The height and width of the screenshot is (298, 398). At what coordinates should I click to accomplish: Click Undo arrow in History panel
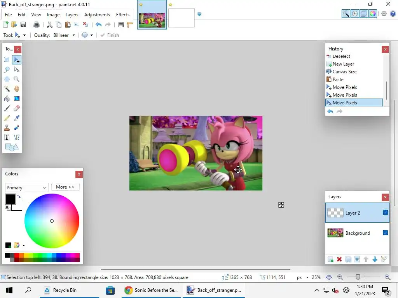[330, 111]
